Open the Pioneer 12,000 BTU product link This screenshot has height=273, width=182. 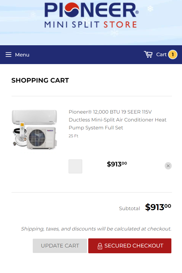pos(117,120)
